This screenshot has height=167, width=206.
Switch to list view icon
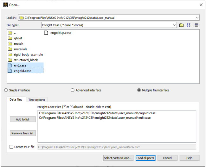click(189, 25)
